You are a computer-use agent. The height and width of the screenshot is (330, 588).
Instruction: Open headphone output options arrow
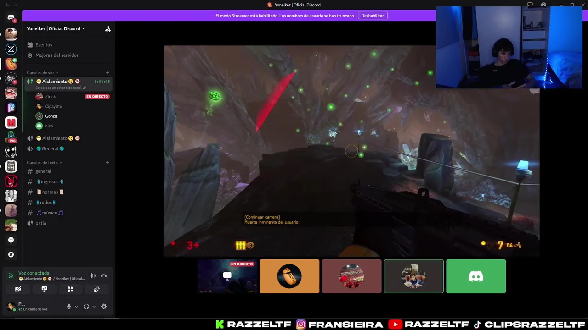click(94, 307)
